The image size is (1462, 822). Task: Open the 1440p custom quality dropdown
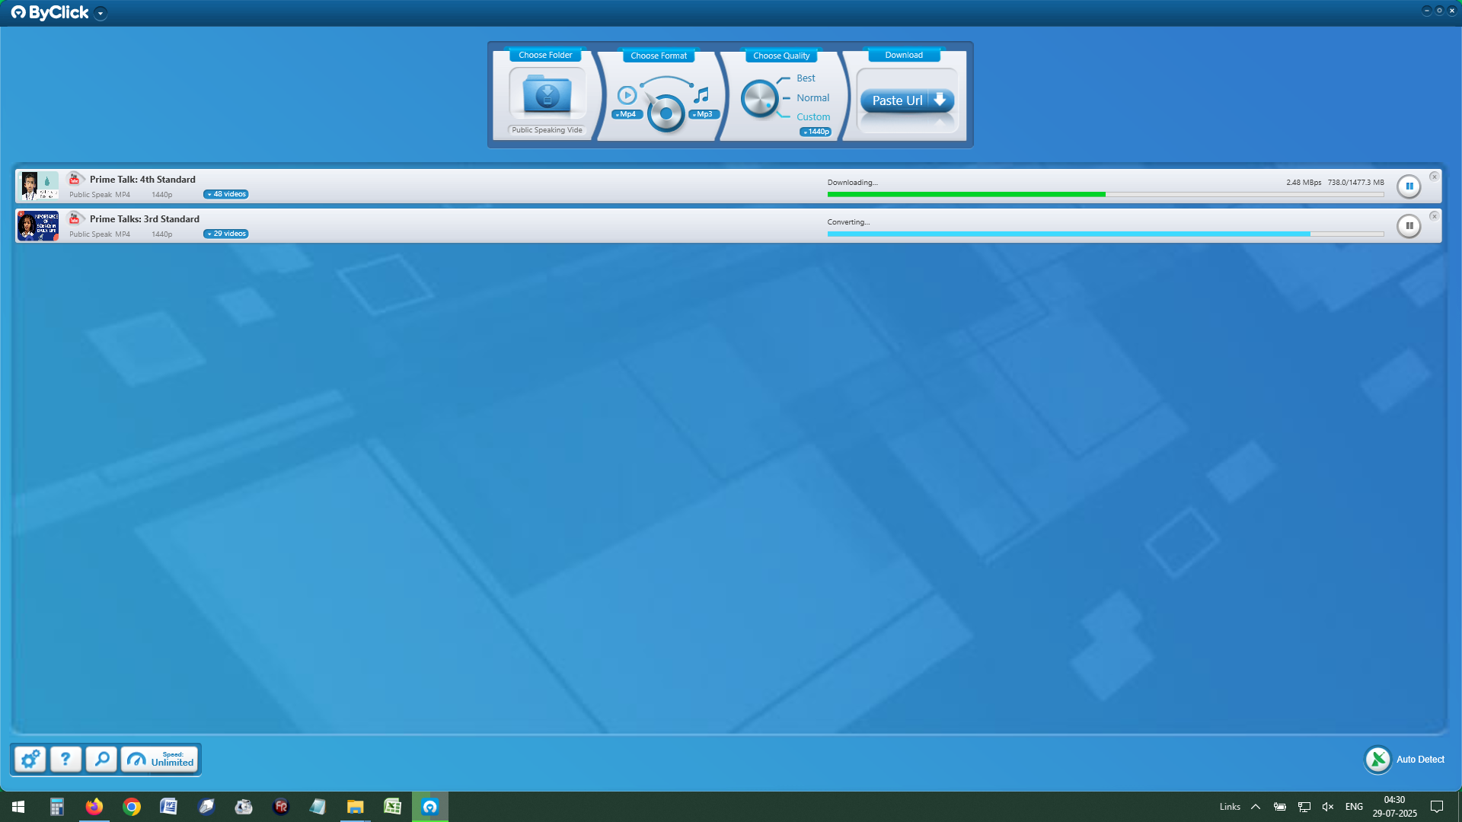coord(816,132)
